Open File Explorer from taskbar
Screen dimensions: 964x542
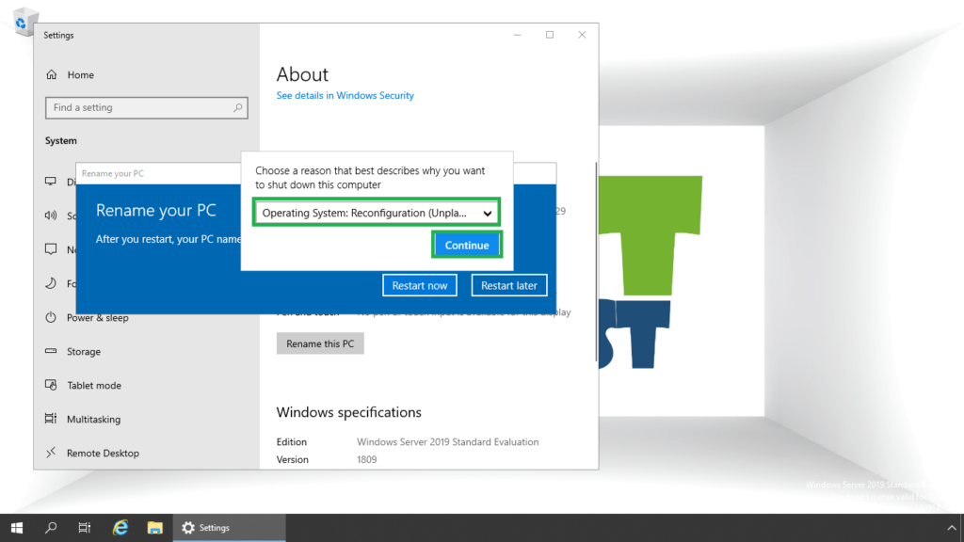(155, 528)
